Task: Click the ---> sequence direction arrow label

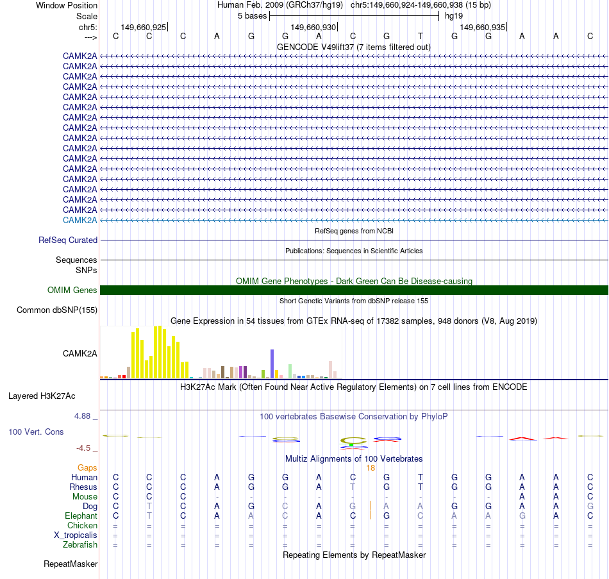Action: pyautogui.click(x=90, y=37)
